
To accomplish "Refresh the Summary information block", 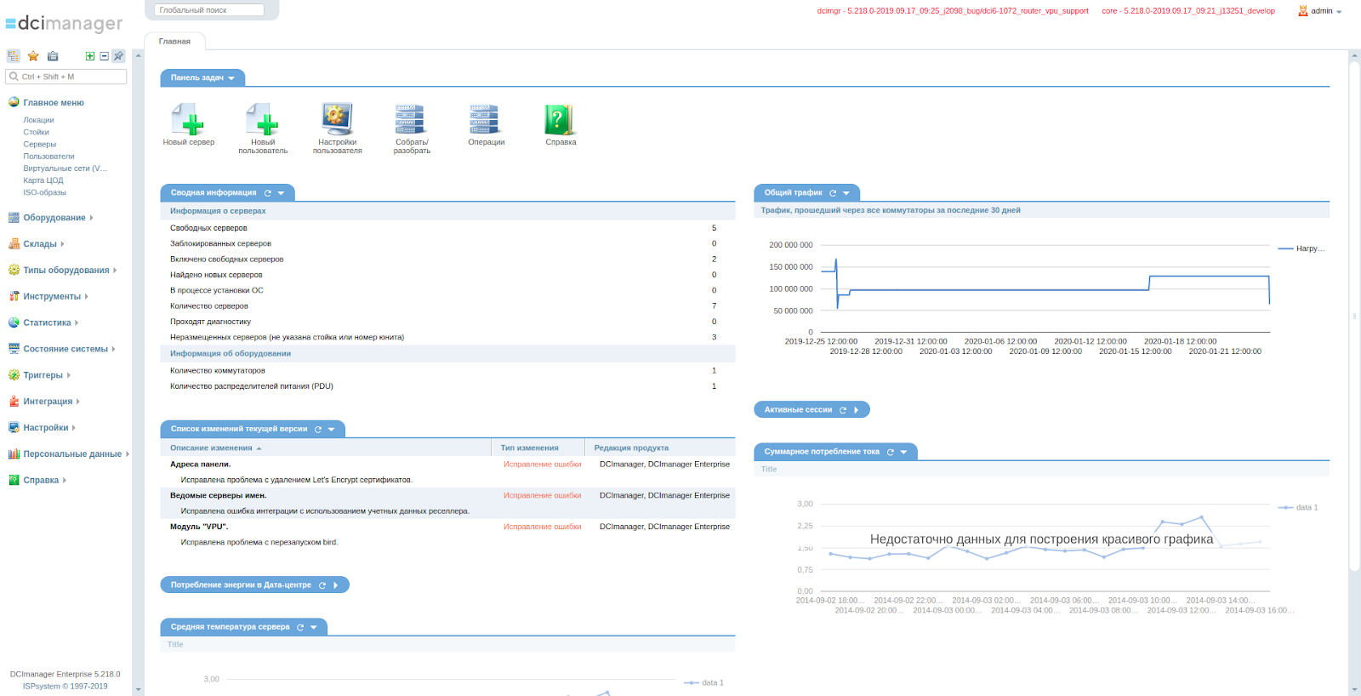I will (267, 193).
